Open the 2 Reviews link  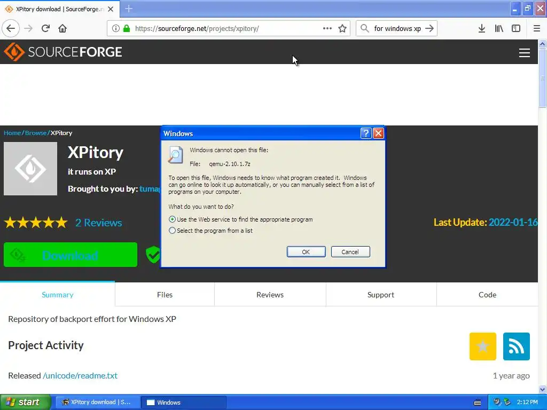pos(99,223)
